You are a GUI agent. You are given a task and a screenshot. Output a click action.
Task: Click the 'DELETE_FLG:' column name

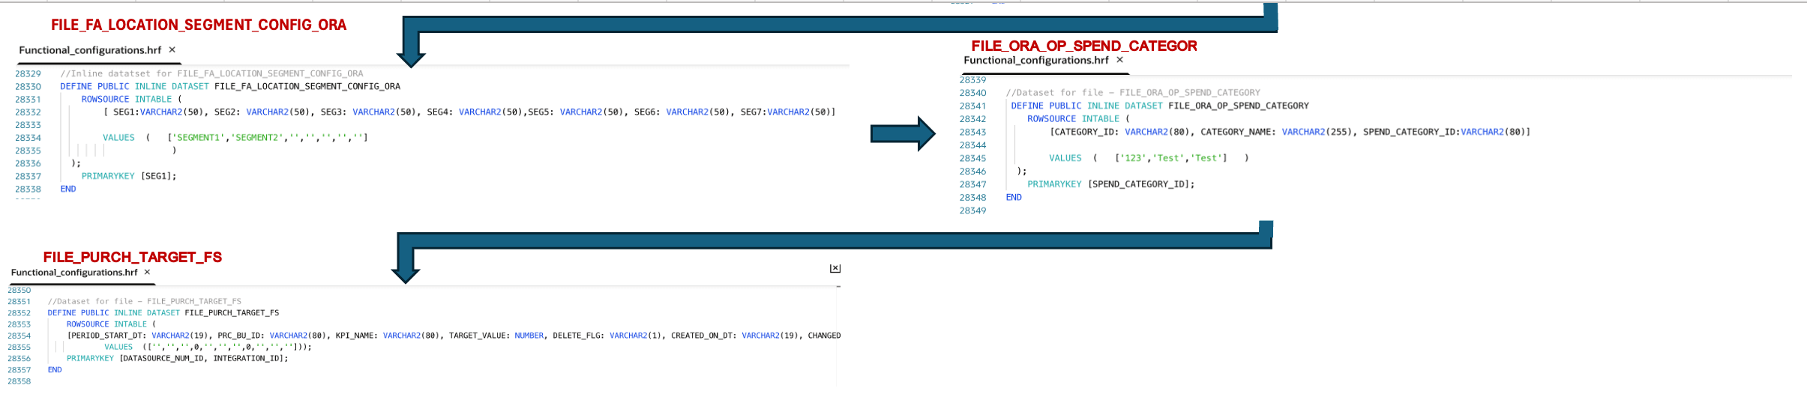579,336
